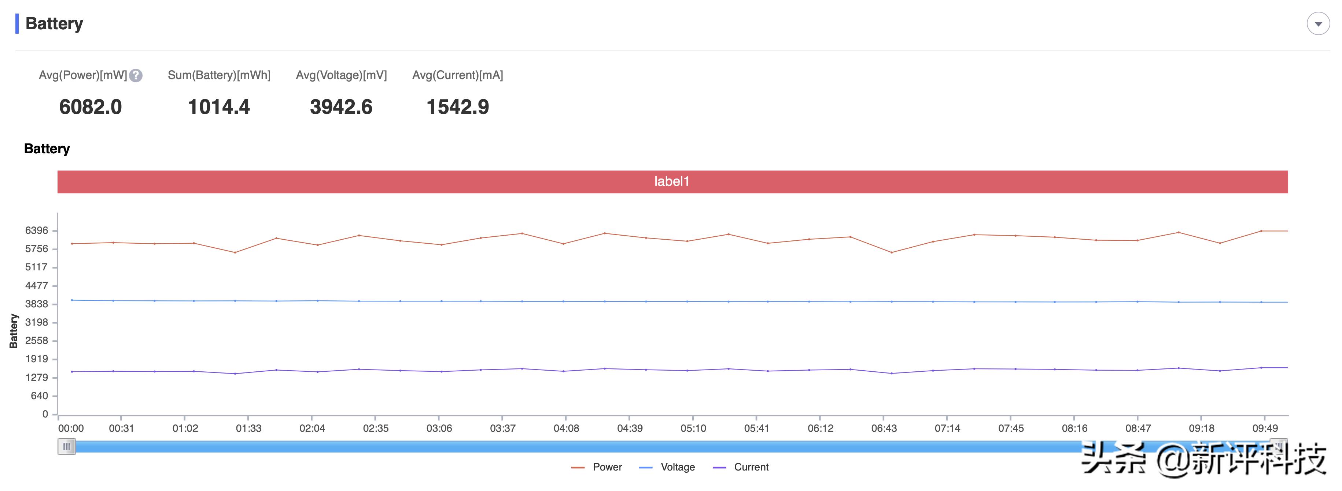The width and height of the screenshot is (1342, 491).
Task: Click the Sum(Battery)[mWh] label
Action: pos(219,75)
